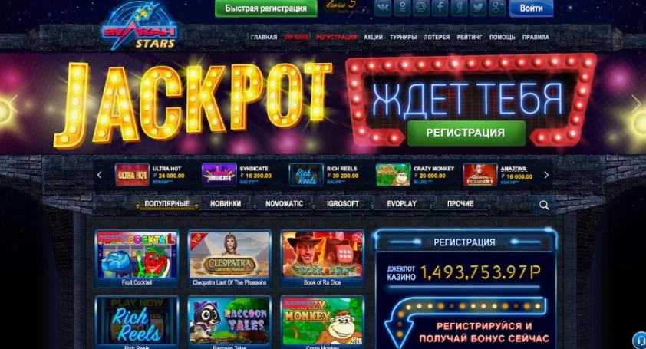Show previous jackpot games with left arrow
This screenshot has height=349, width=646.
pyautogui.click(x=99, y=175)
